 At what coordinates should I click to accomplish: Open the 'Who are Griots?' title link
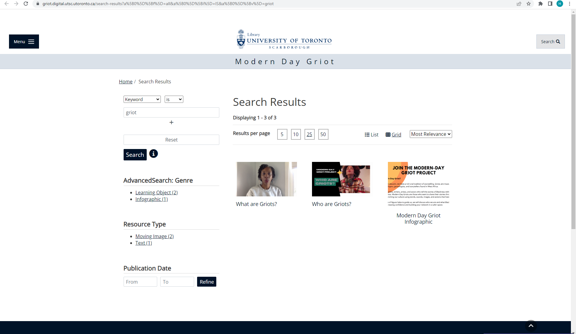pyautogui.click(x=331, y=204)
